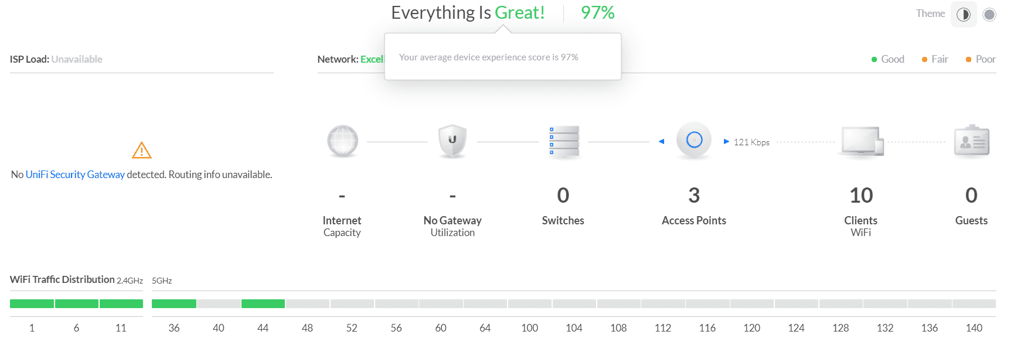Click the blue left arrow near access point
Image resolution: width=1024 pixels, height=362 pixels.
(661, 142)
